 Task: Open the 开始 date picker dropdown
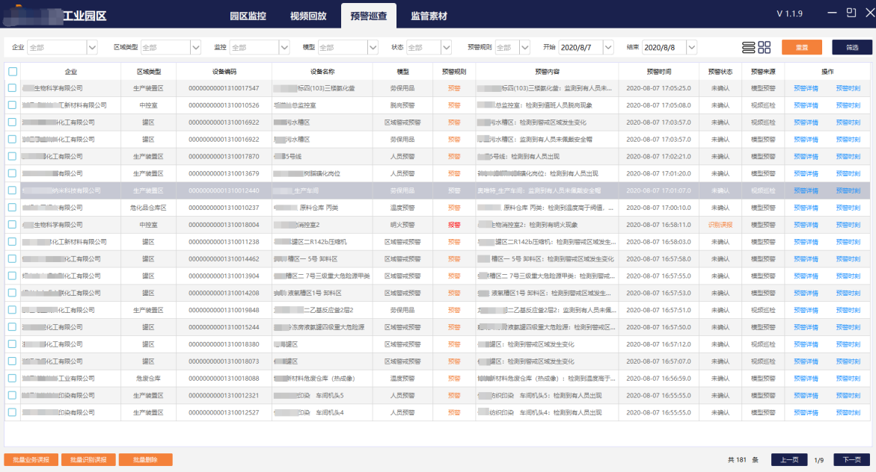click(607, 47)
